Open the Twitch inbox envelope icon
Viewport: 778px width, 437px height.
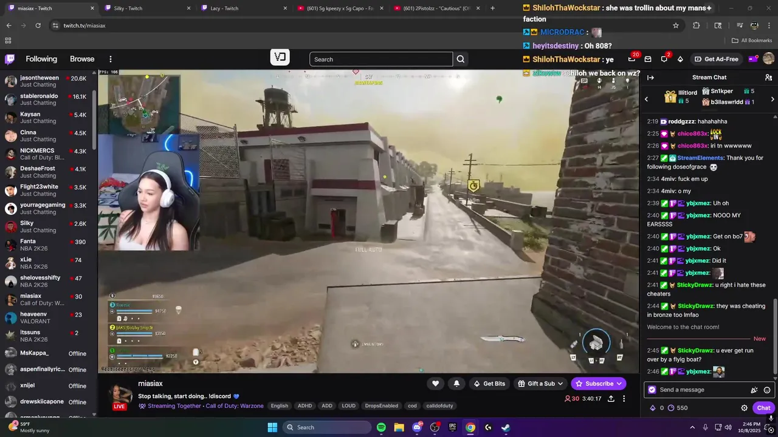(648, 59)
